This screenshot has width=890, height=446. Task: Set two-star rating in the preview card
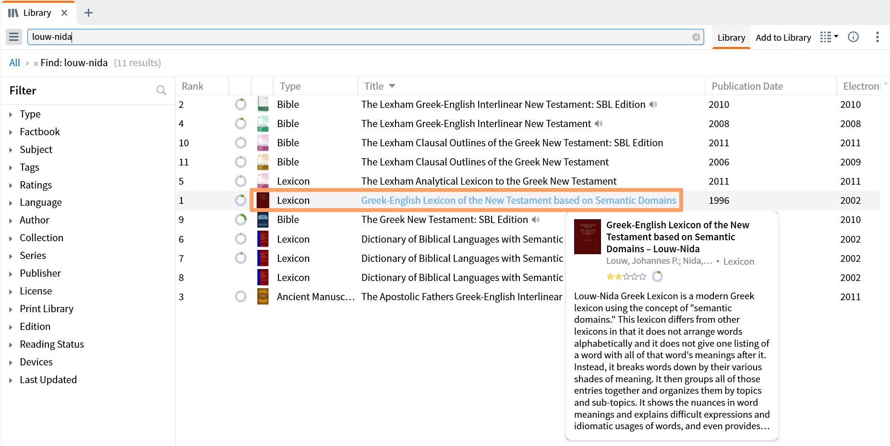coord(618,277)
